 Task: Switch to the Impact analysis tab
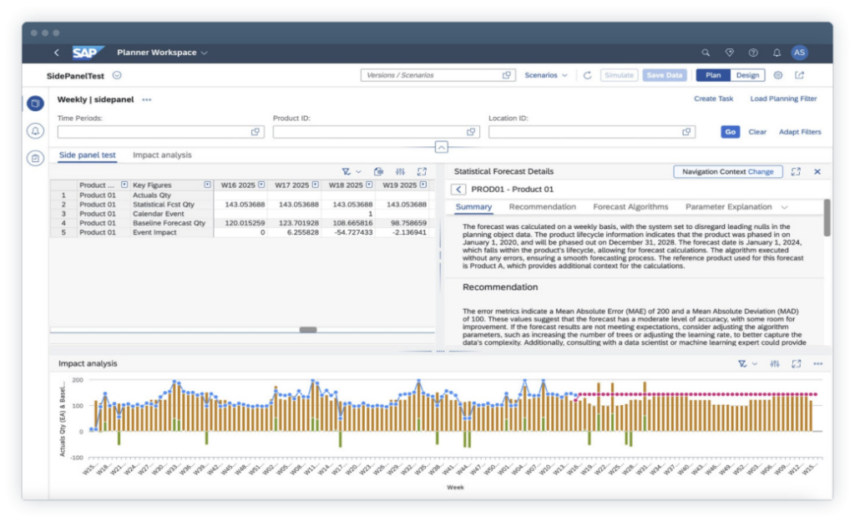(x=162, y=155)
